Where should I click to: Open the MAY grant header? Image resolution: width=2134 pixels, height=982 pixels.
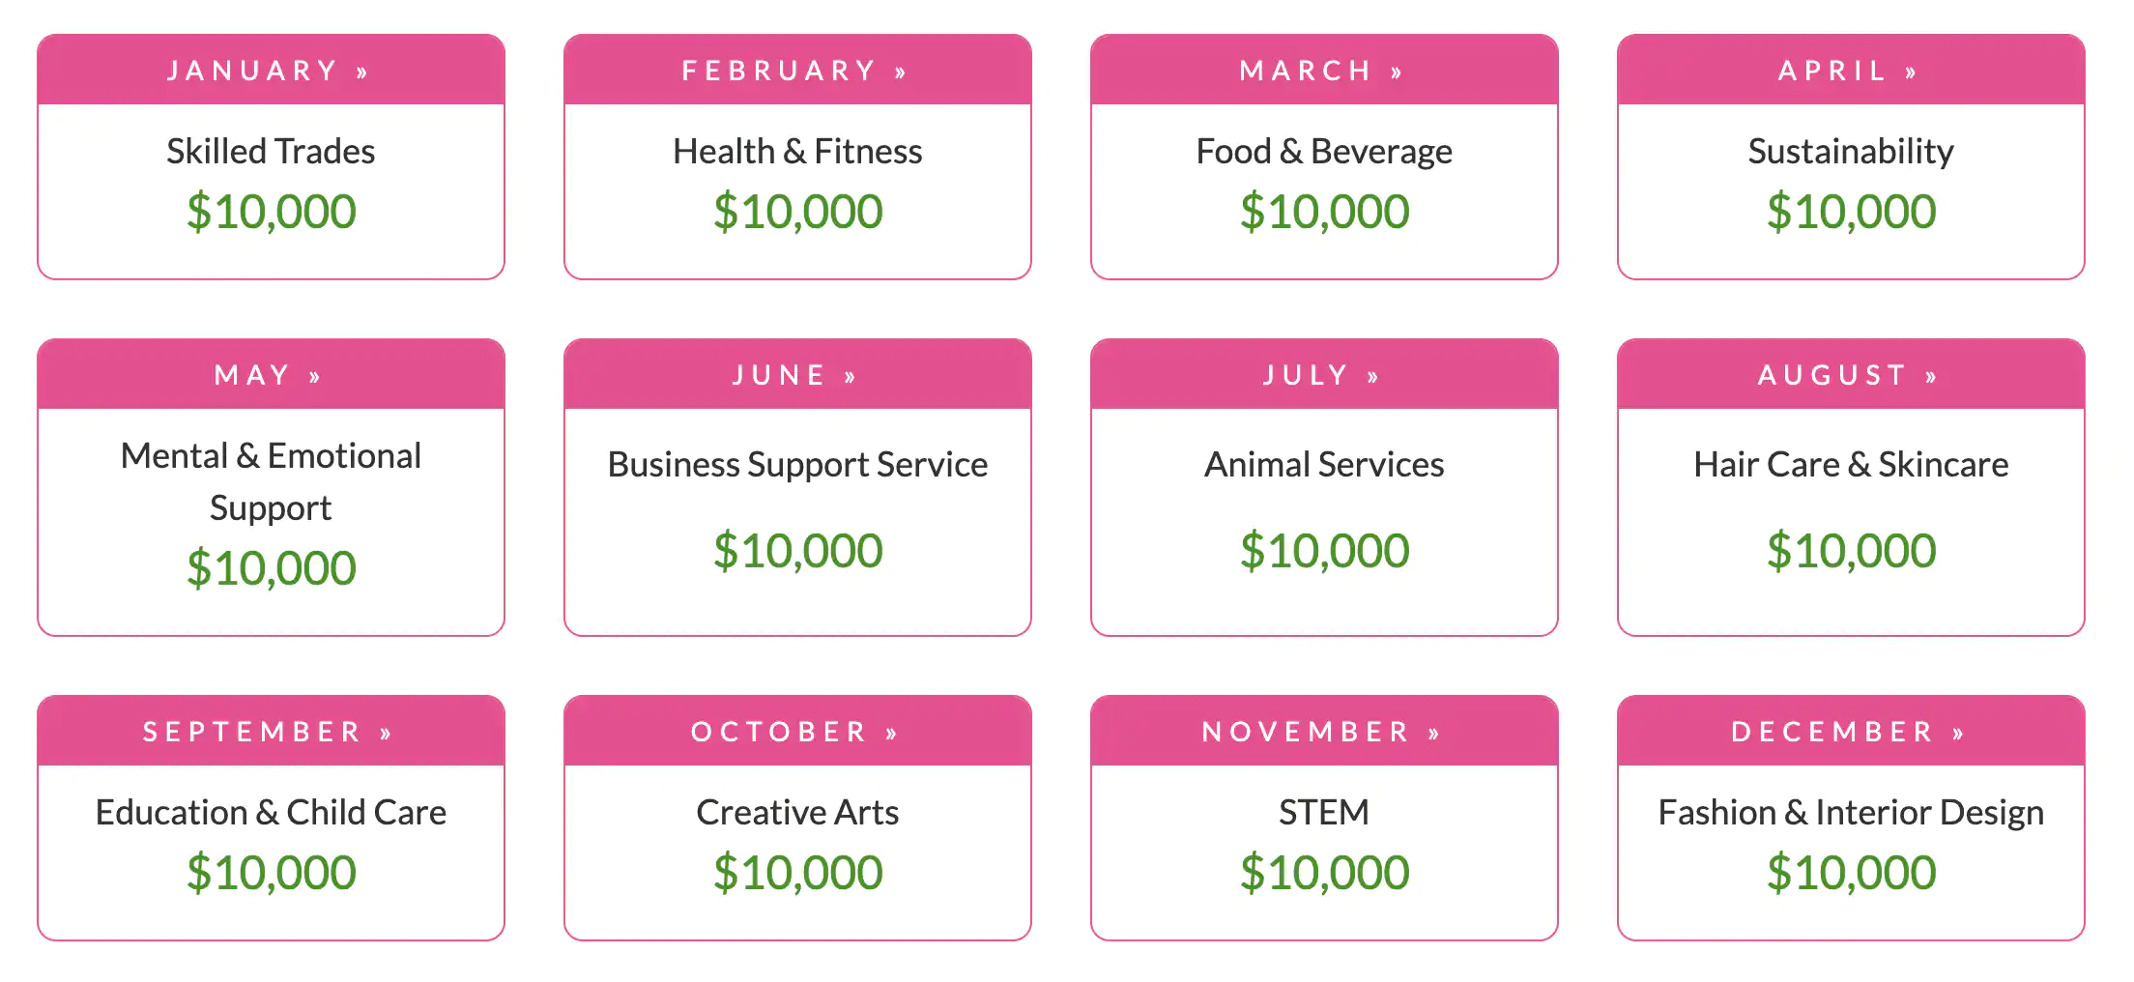pos(268,375)
